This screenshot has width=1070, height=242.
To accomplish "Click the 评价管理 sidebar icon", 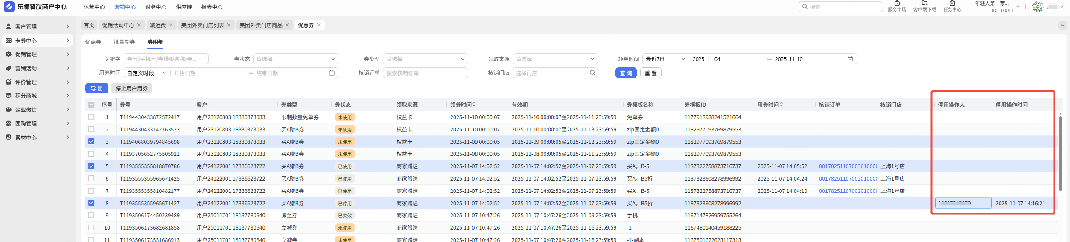I will [9, 82].
